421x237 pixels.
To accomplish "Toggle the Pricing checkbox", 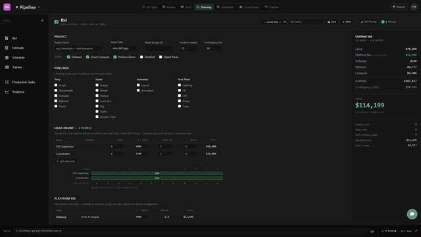I will pyautogui.click(x=383, y=22).
